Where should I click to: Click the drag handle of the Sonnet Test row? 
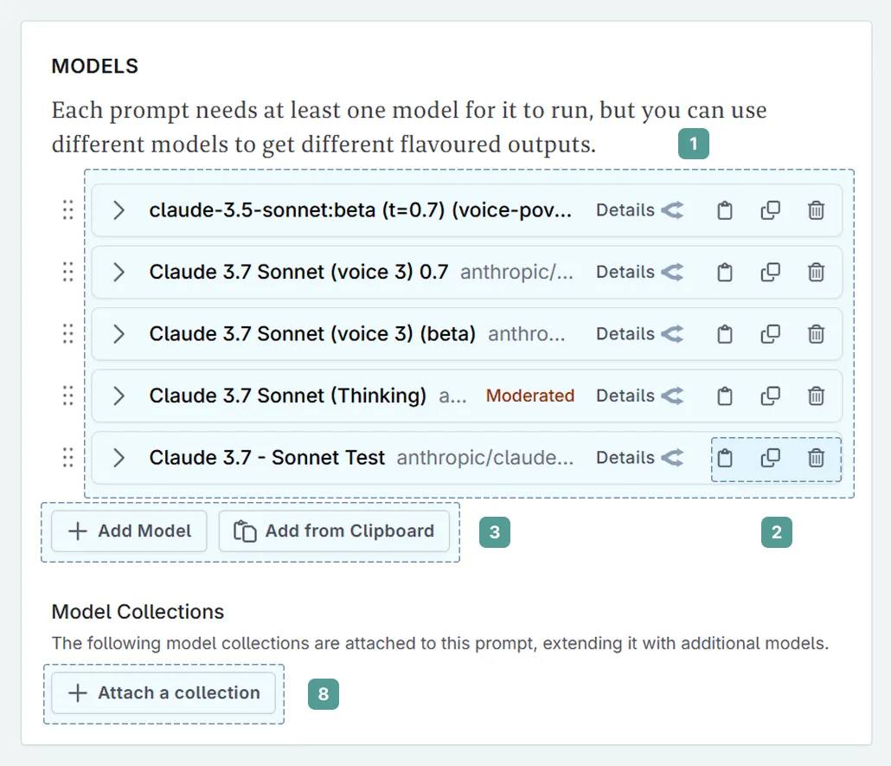(67, 458)
